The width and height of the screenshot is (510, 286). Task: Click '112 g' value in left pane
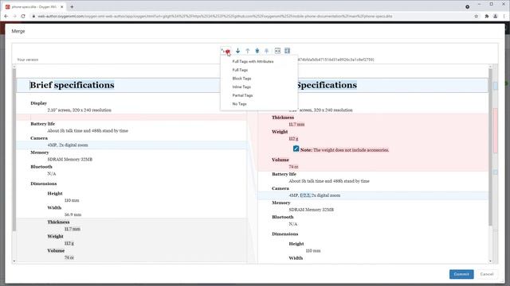(x=69, y=243)
